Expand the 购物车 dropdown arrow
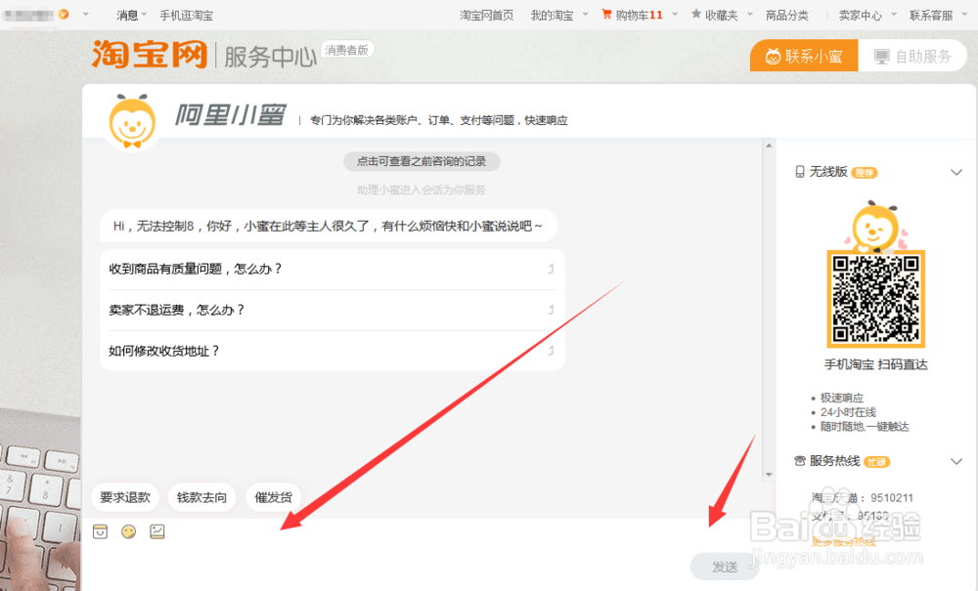 [675, 14]
